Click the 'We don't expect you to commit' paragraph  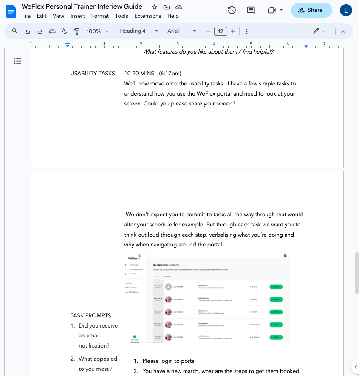tap(213, 229)
